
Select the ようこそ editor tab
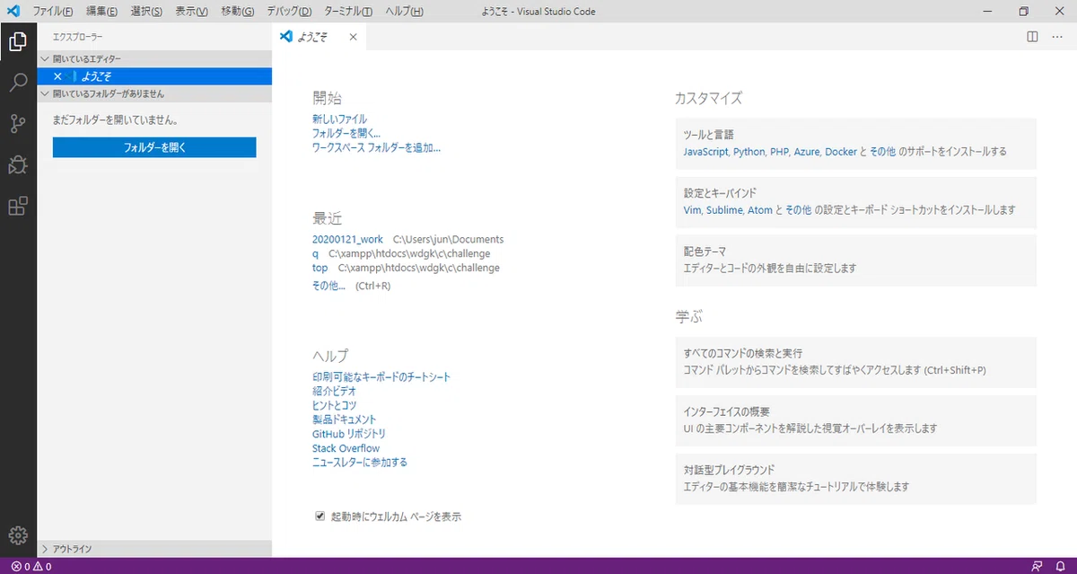click(x=320, y=37)
